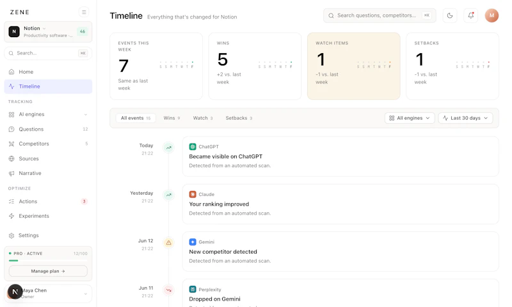
Task: Click the Gemini engine icon
Action: pyautogui.click(x=193, y=242)
